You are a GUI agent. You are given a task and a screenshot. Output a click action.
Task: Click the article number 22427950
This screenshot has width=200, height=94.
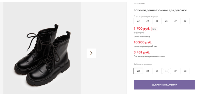(141, 3)
